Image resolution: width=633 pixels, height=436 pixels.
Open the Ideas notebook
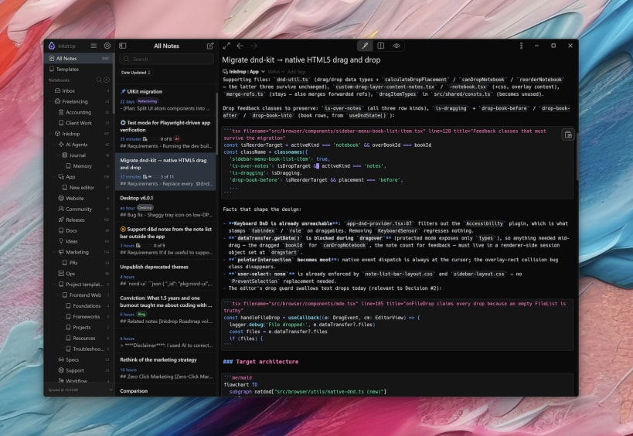79,241
